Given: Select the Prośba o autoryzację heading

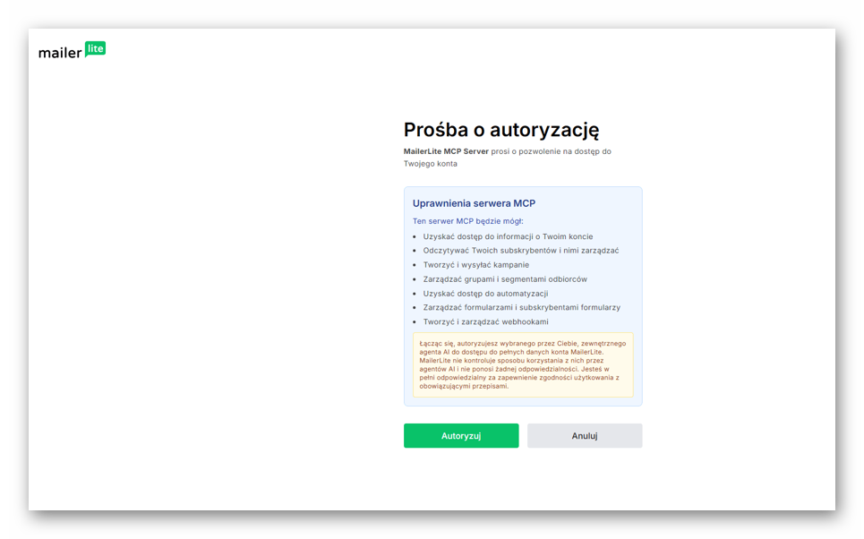Looking at the screenshot, I should tap(500, 130).
